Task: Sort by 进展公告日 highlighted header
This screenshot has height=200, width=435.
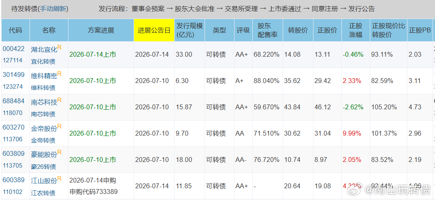Action: click(x=154, y=30)
